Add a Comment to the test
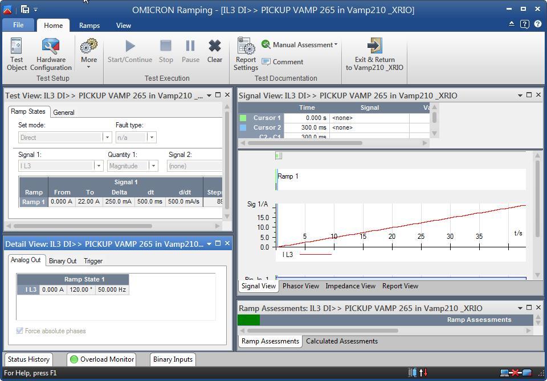 tap(282, 61)
